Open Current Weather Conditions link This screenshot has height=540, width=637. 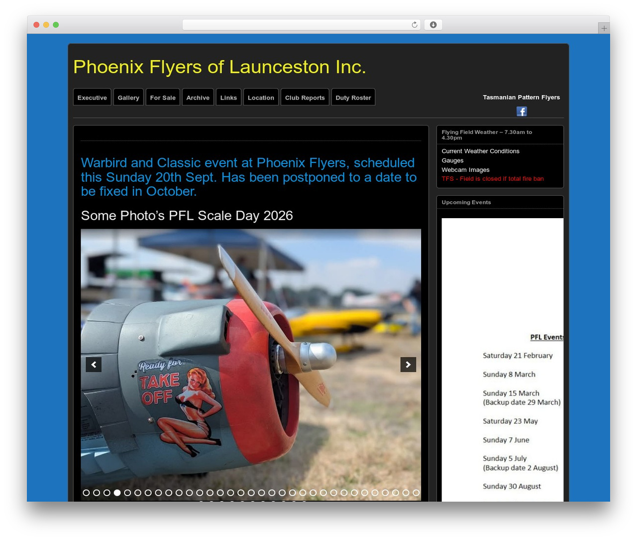pyautogui.click(x=480, y=151)
